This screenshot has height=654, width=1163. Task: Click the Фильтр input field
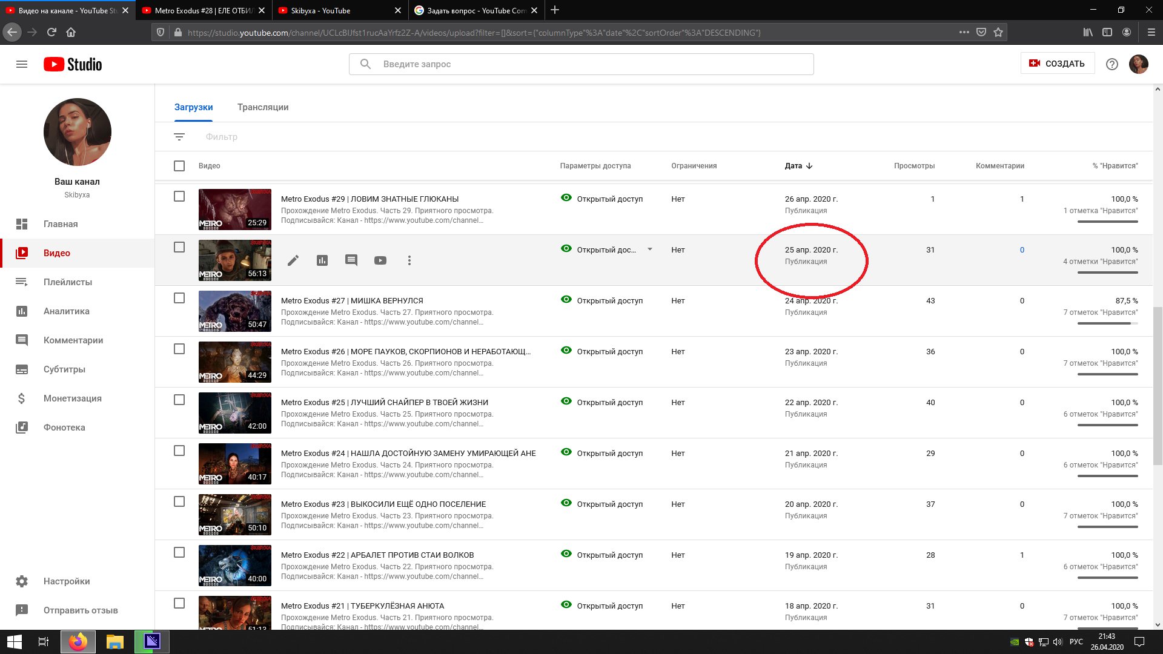(222, 137)
